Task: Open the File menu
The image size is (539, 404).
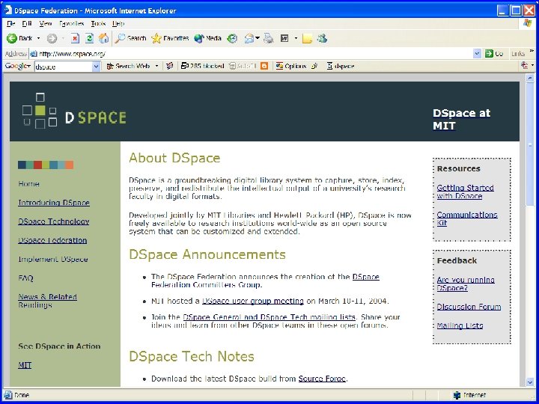Action: pyautogui.click(x=11, y=23)
